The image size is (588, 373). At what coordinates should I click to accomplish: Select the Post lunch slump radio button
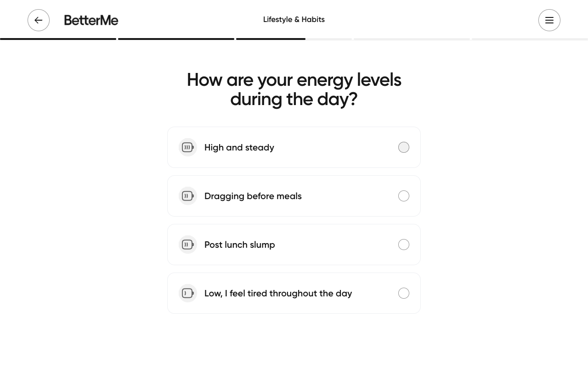(x=403, y=245)
